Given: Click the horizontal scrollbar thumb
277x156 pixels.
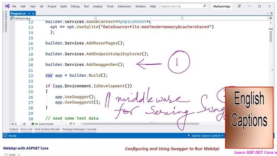Looking at the screenshot, I should pos(141,124).
